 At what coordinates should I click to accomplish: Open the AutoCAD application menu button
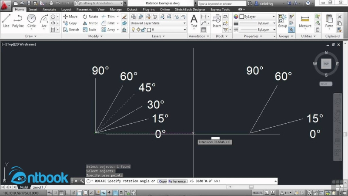click(x=5, y=5)
